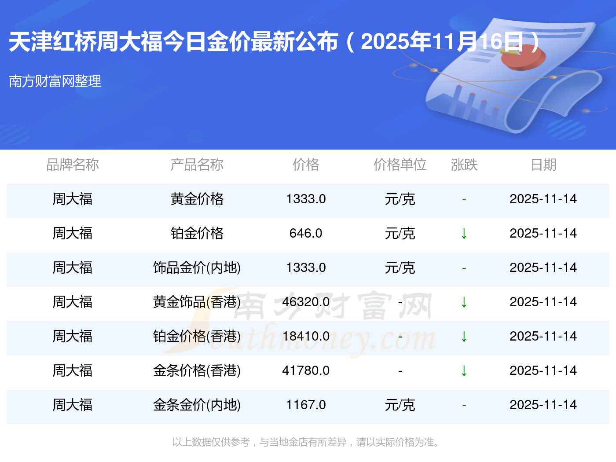Click 元/克 unit in 饰品金价(内地) row

400,268
